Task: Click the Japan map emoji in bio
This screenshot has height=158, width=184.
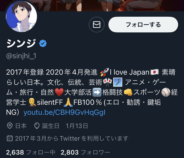Action: pos(118,82)
